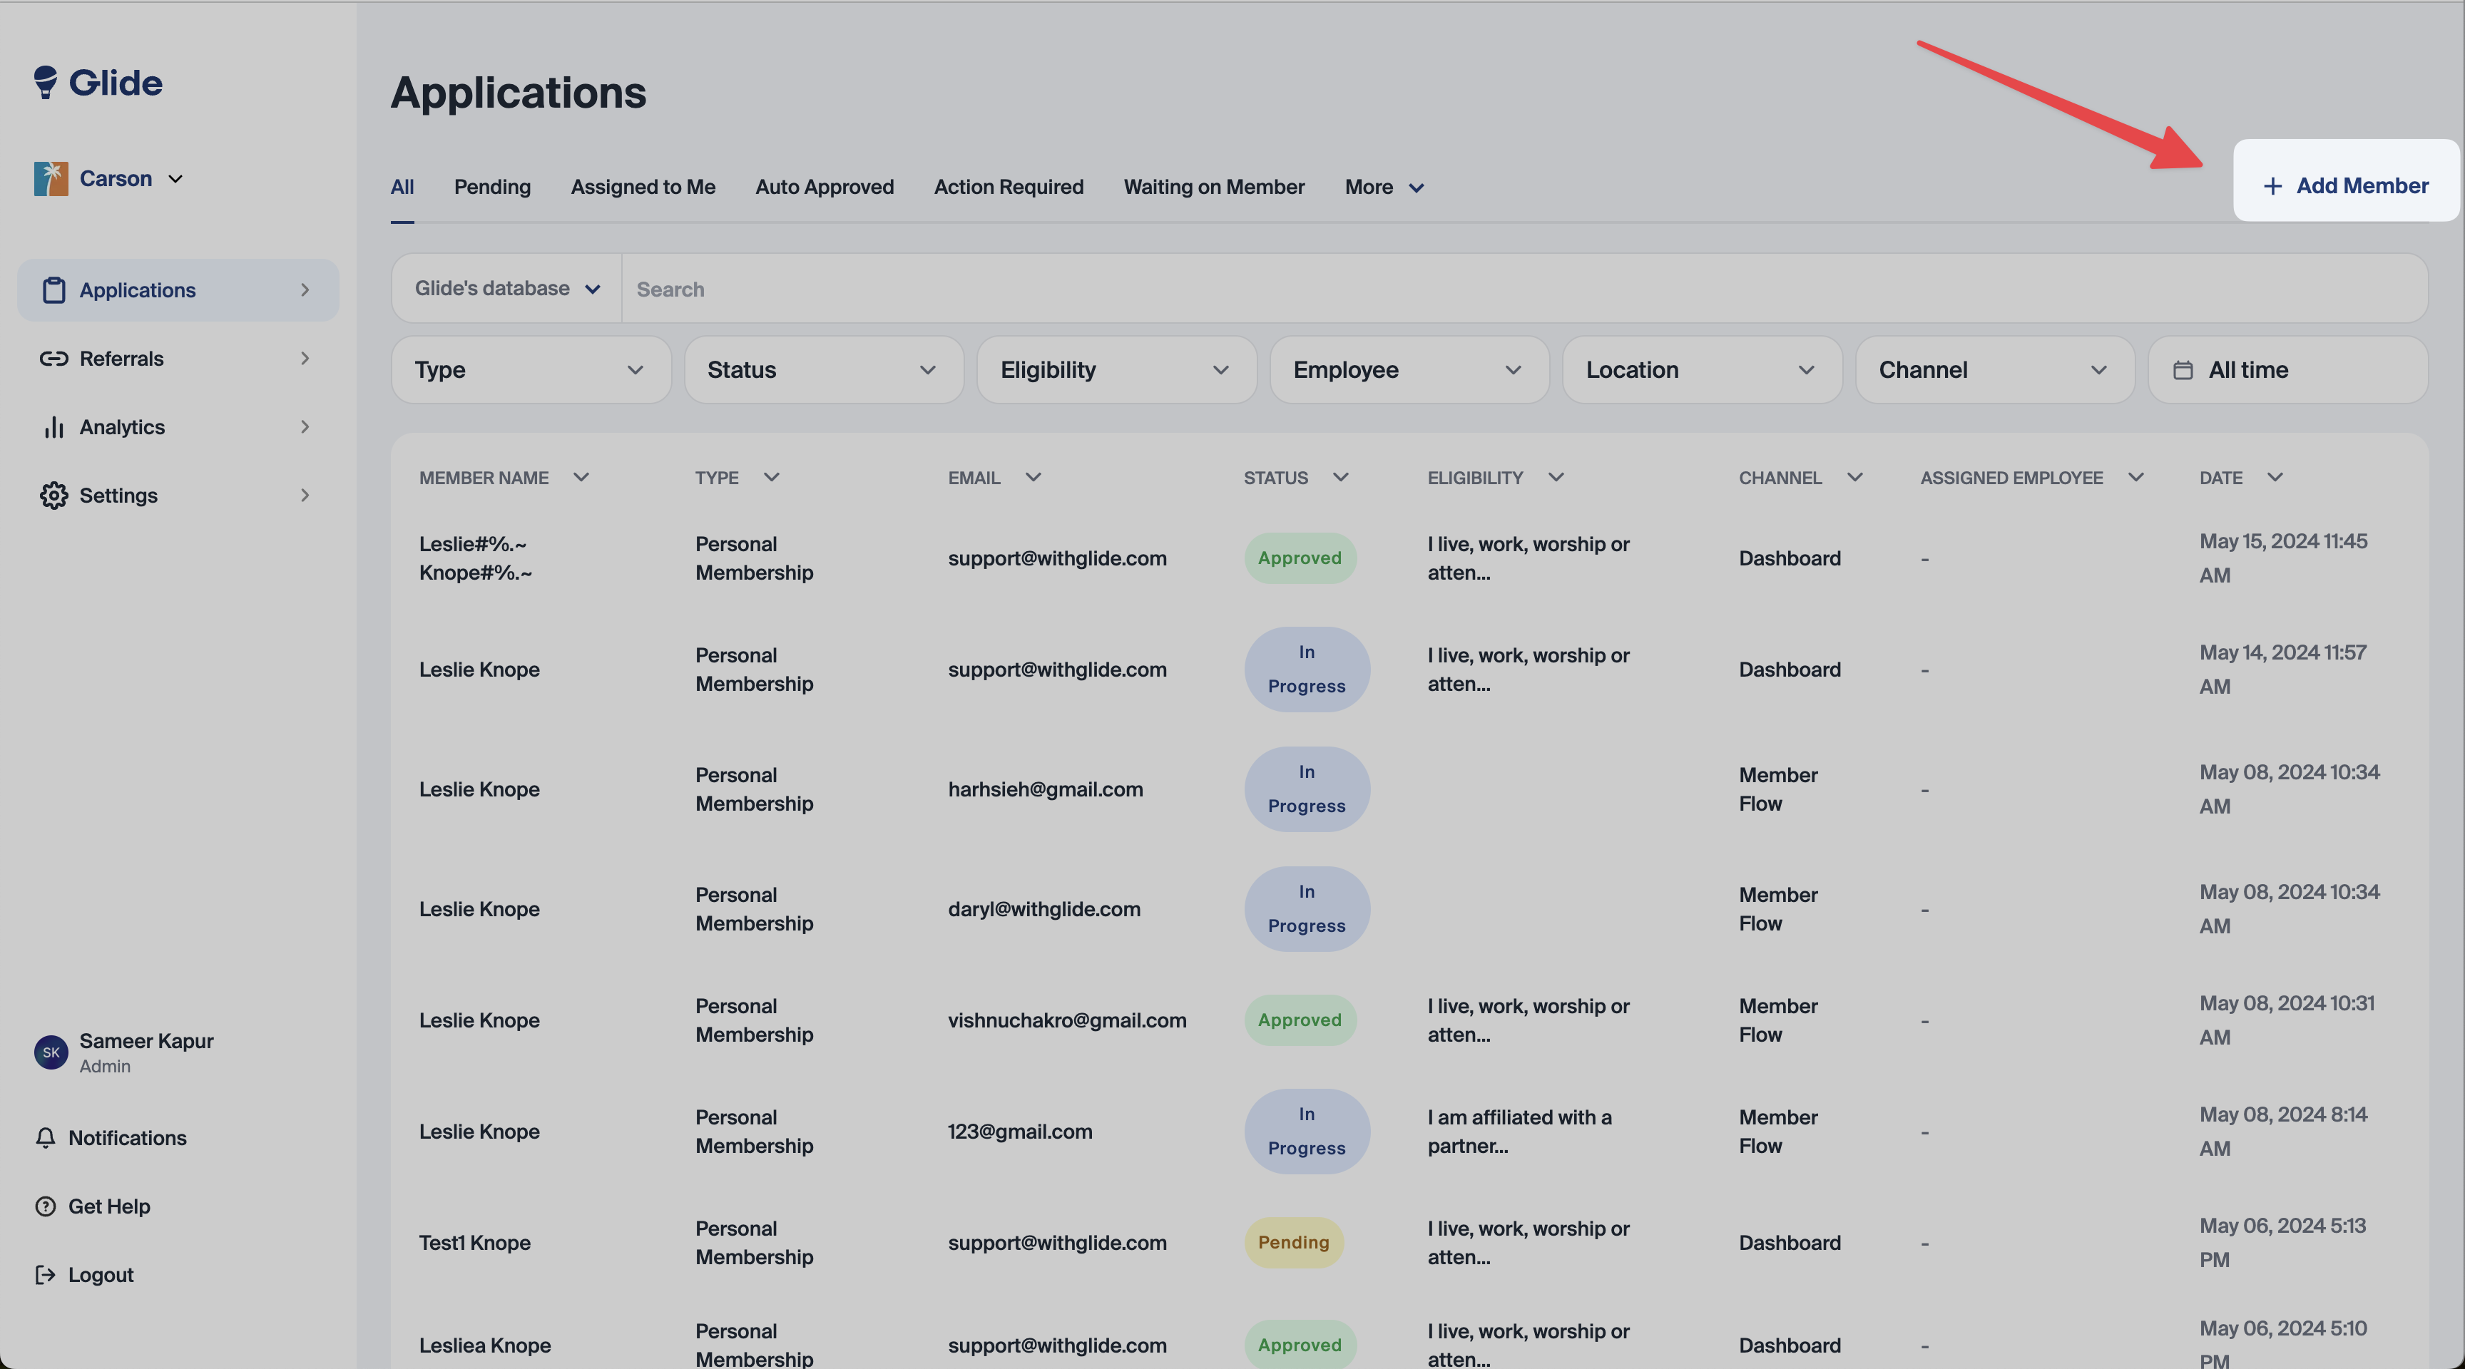Click the Glide balloon logo icon

pyautogui.click(x=45, y=82)
